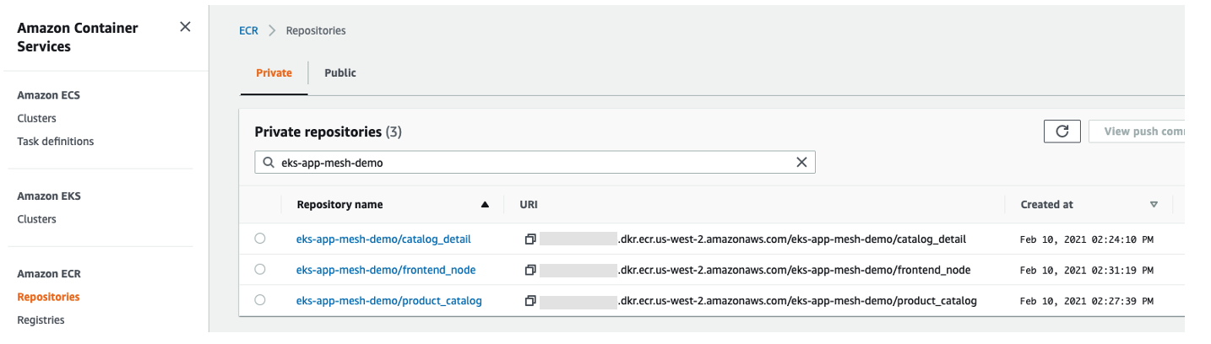Select catalog_detail repository radio button
The height and width of the screenshot is (344, 1211).
tap(260, 239)
